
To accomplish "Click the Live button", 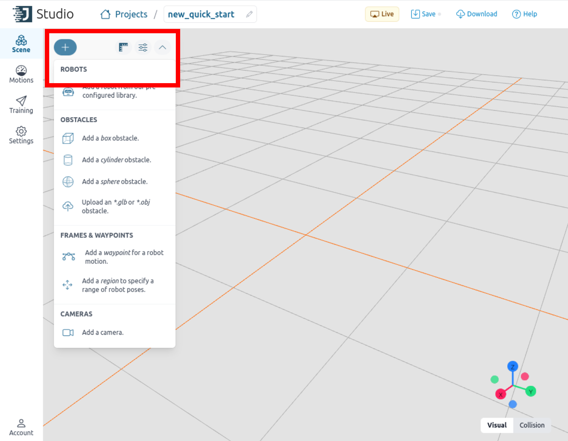I will point(382,14).
